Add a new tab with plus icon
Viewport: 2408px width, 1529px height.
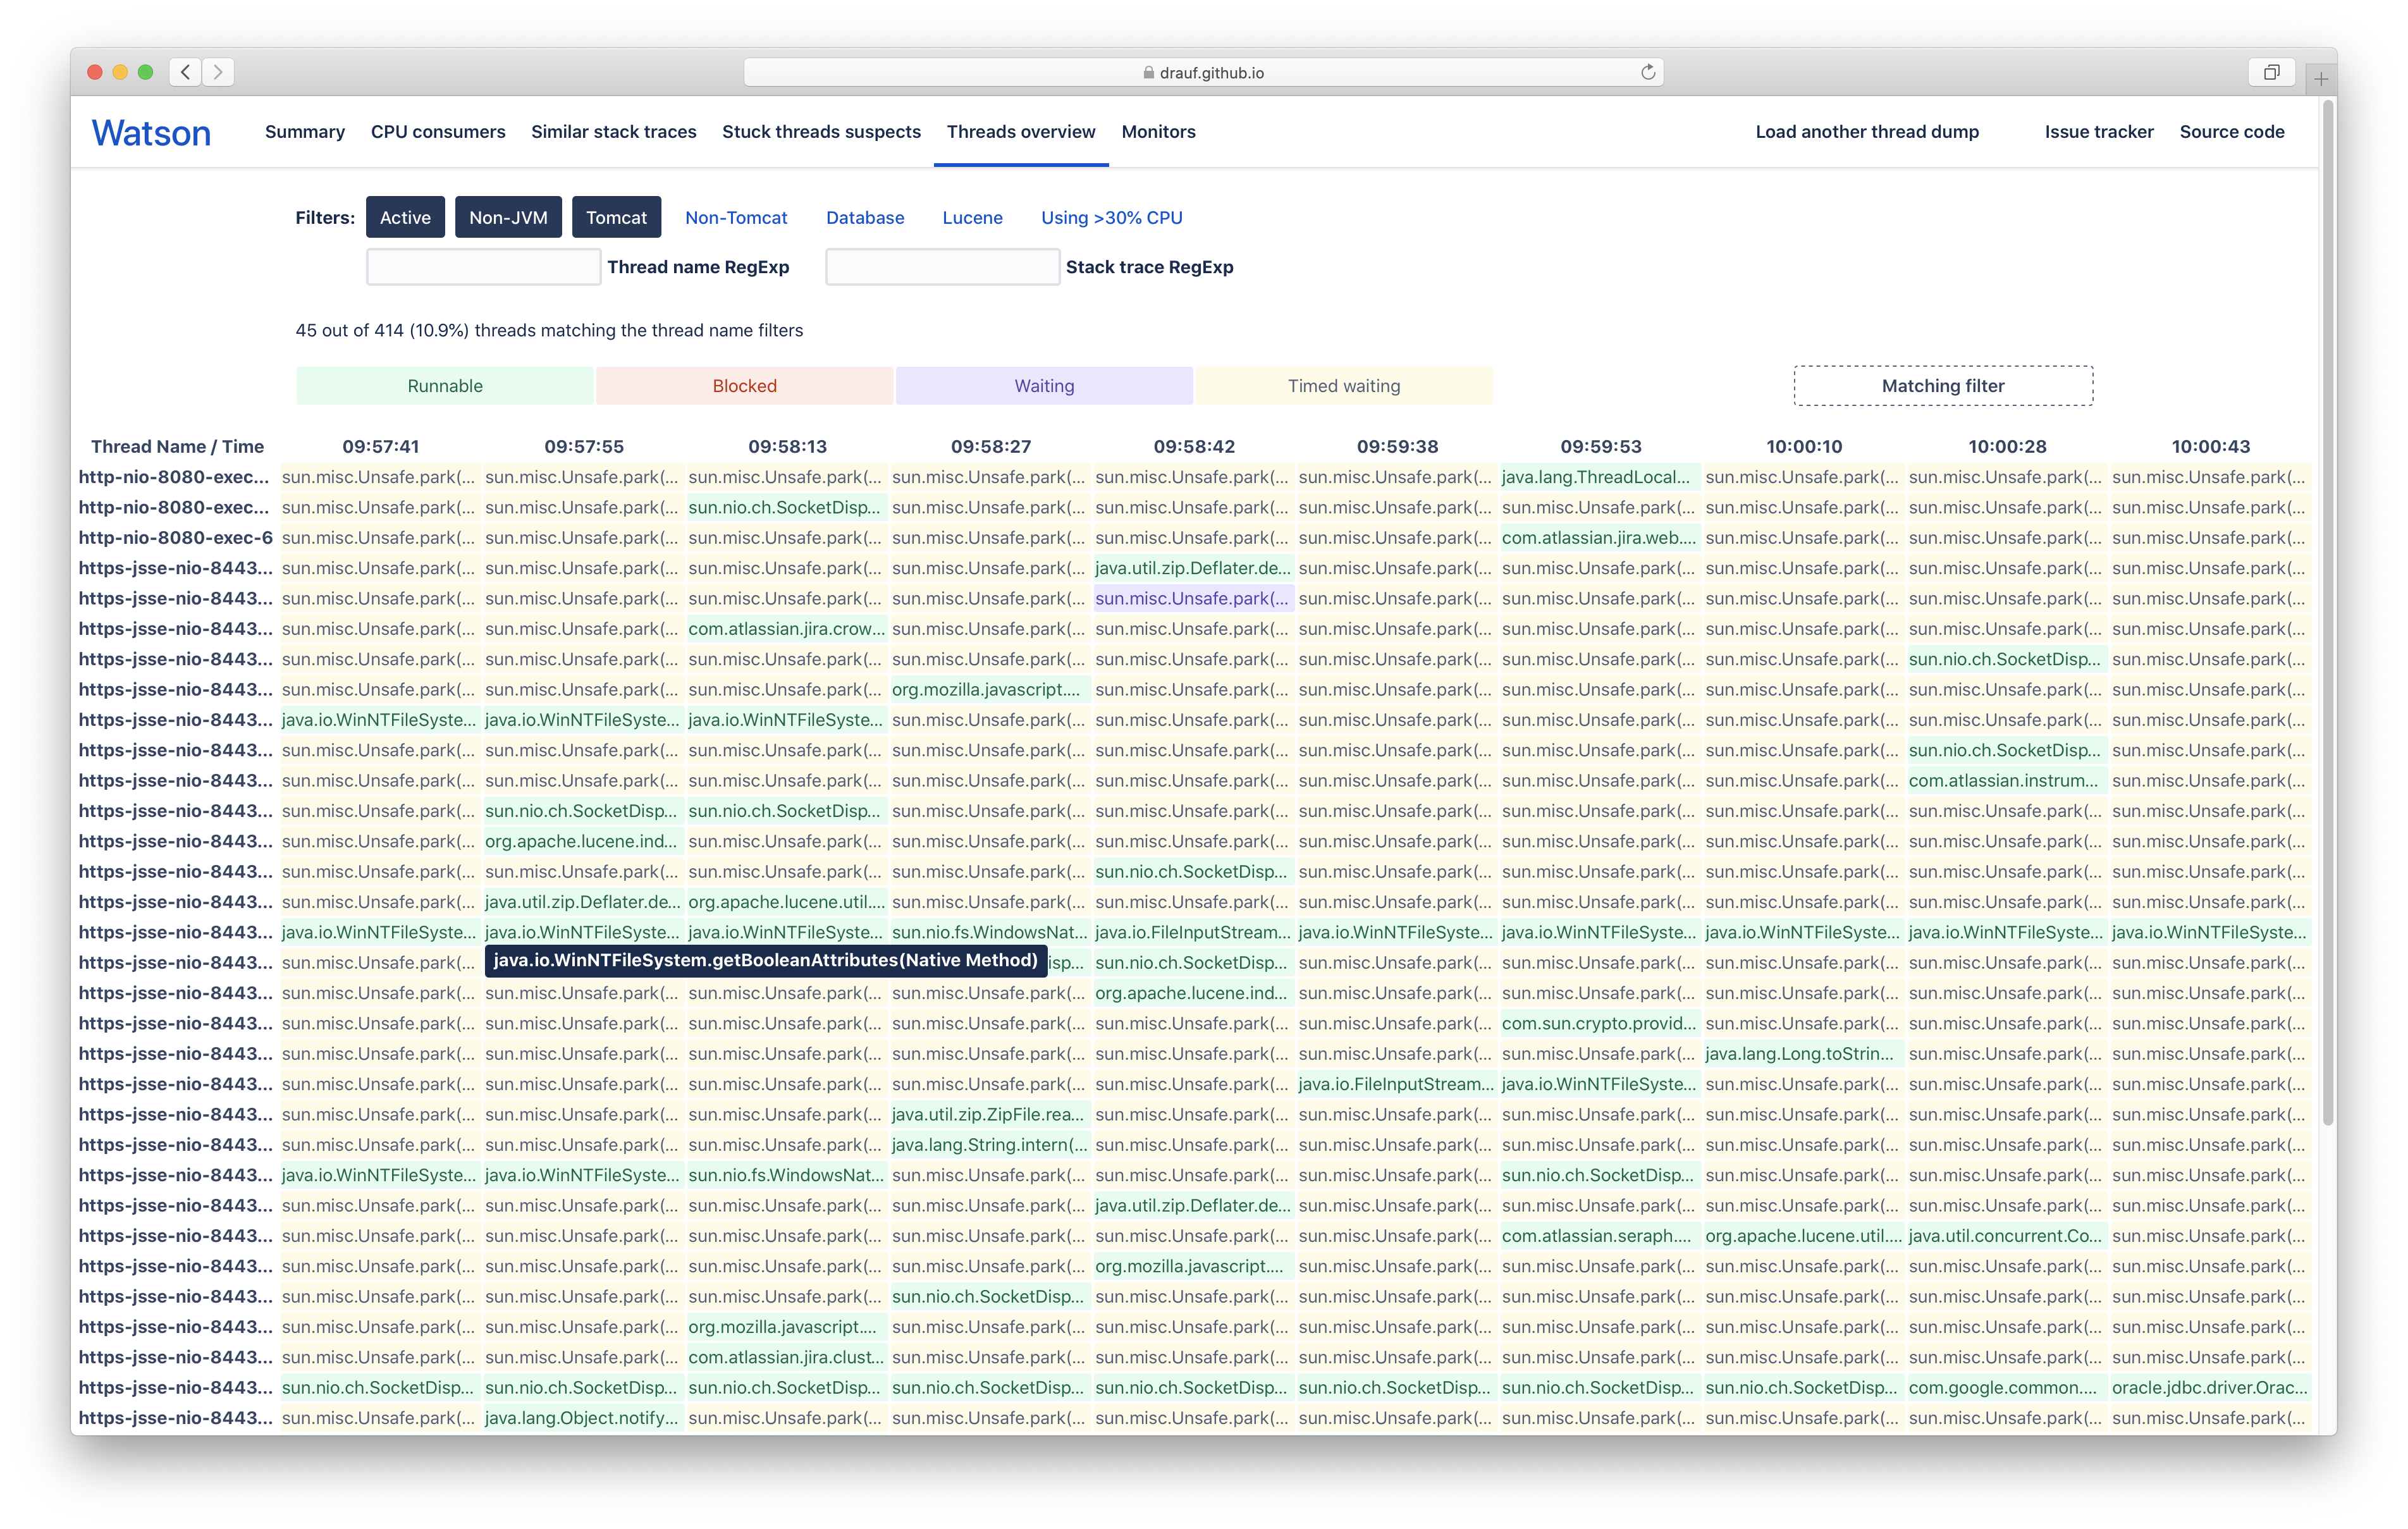pos(2320,78)
